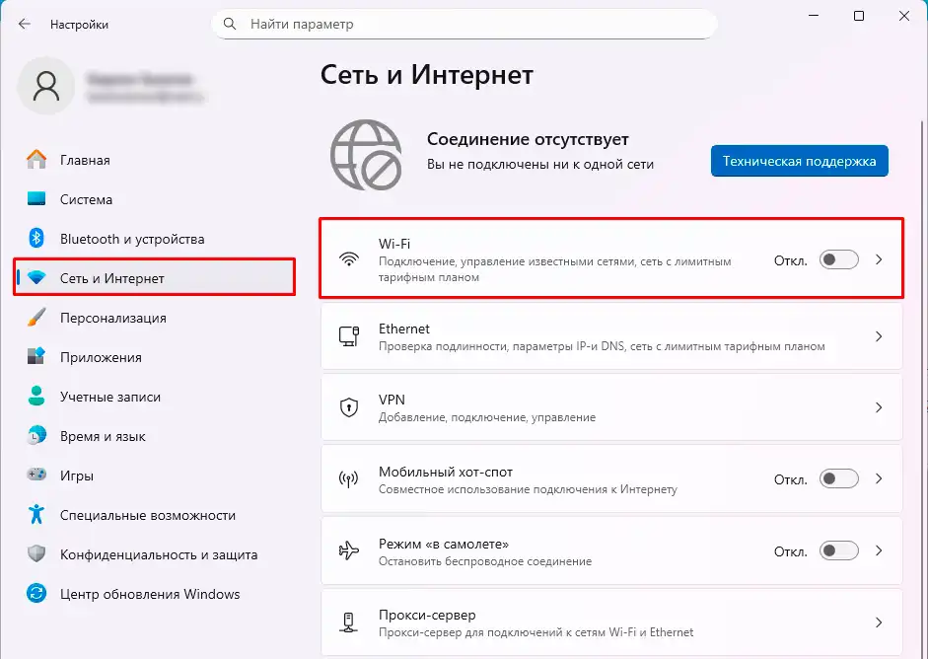Viewport: 928px width, 659px height.
Task: Go back with the arrow button
Action: [x=22, y=24]
